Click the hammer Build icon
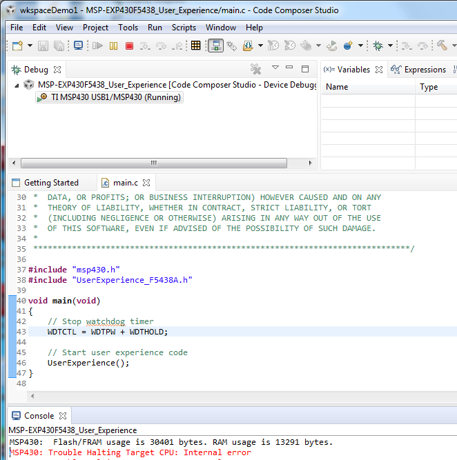The width and height of the screenshot is (457, 460). [x=441, y=46]
